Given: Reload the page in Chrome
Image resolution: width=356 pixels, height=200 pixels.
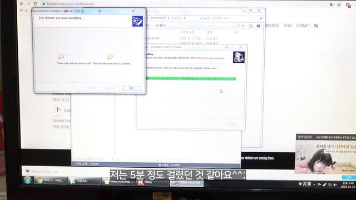Looking at the screenshot, I should click(x=35, y=4).
